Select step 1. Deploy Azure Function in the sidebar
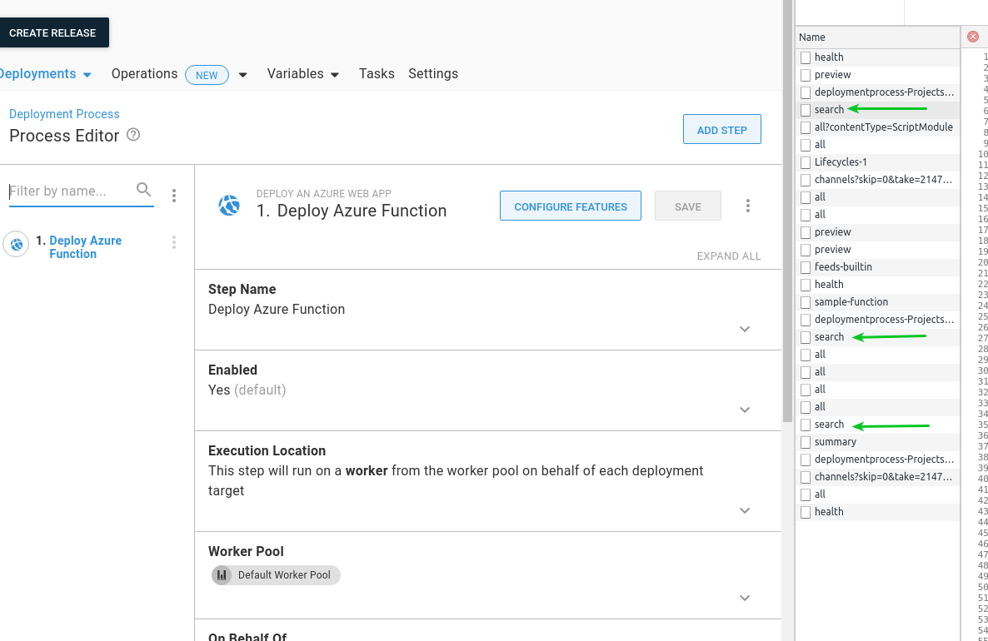Screen dimensions: 988x641 [x=85, y=247]
